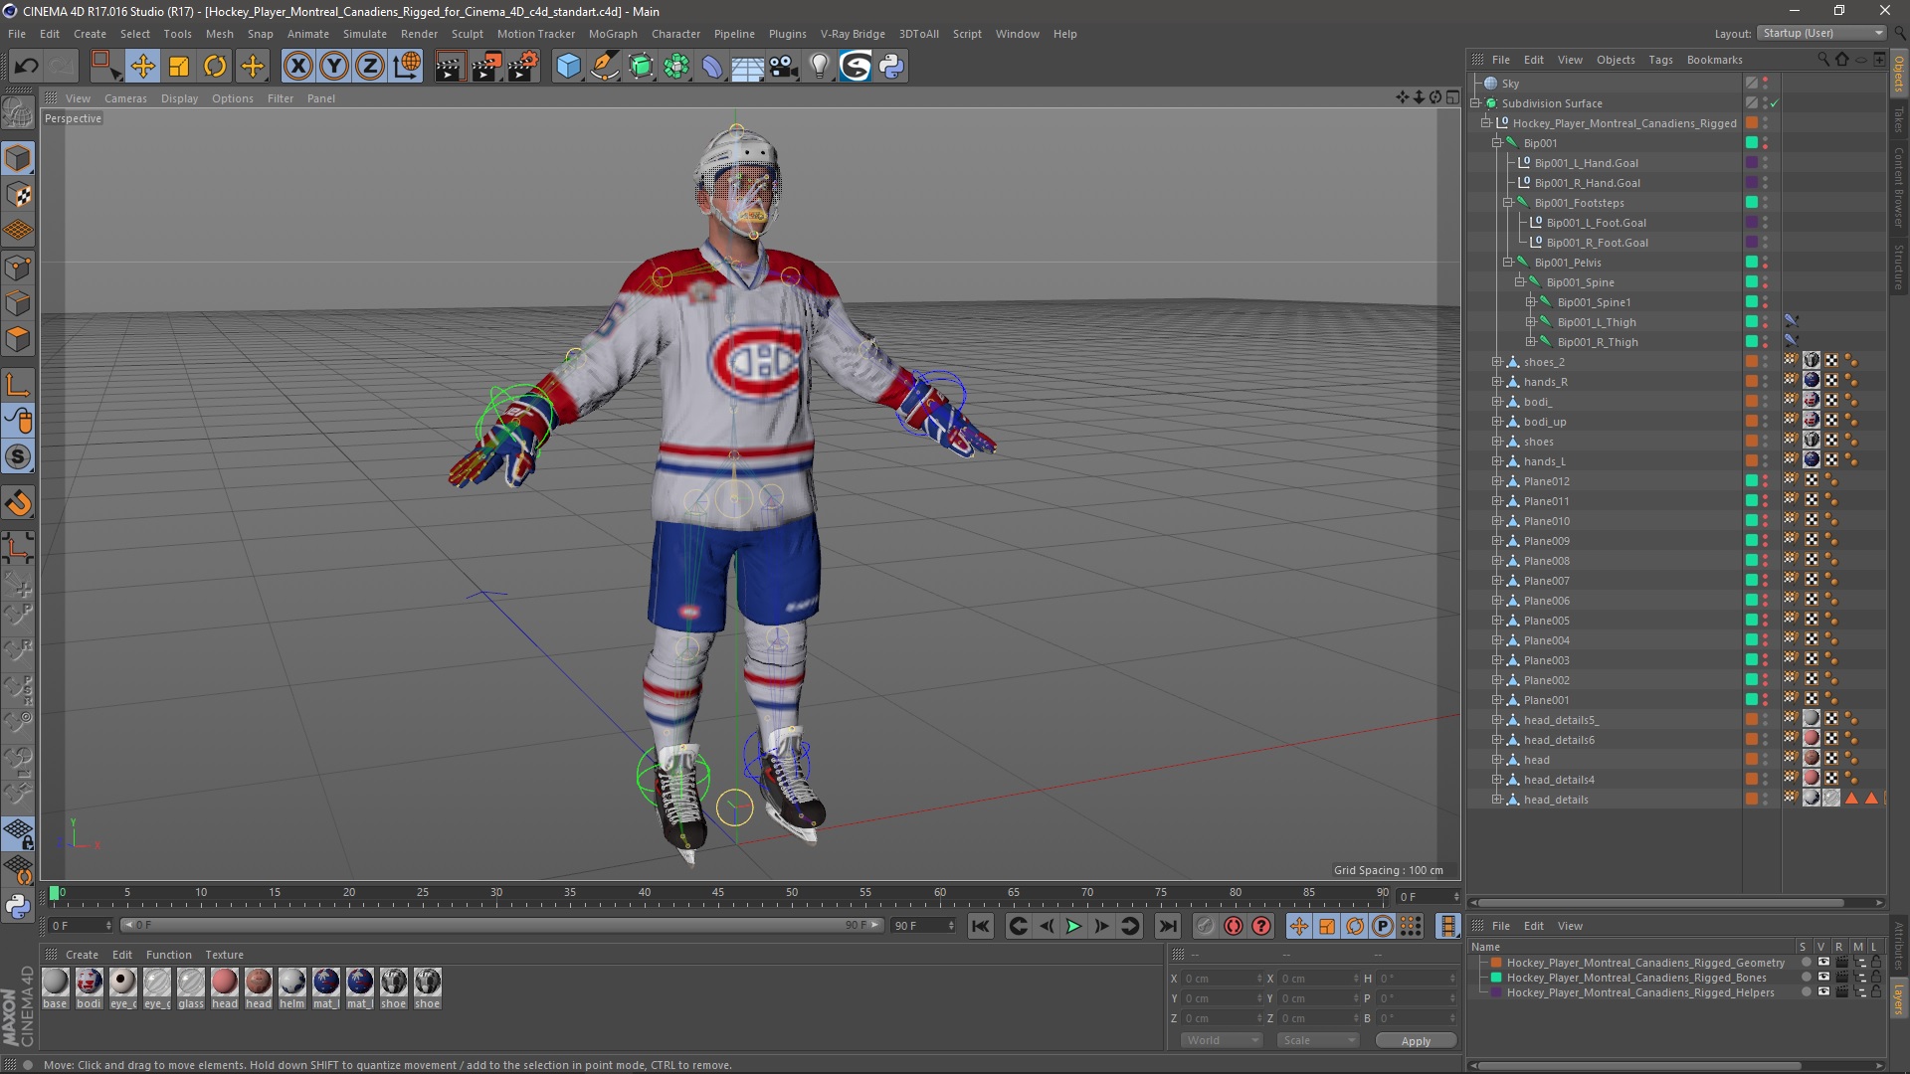This screenshot has width=1910, height=1074.
Task: Toggle X axis lock icon
Action: click(297, 67)
